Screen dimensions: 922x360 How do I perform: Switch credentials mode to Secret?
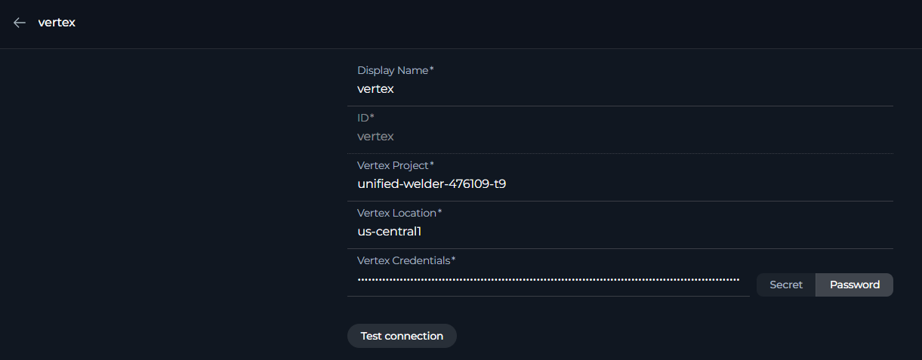785,285
